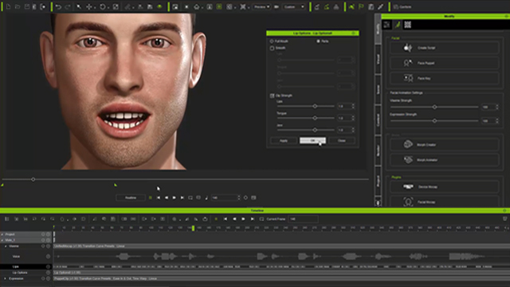Click Apply in Lip Options dialog
This screenshot has height=287, width=510.
[284, 140]
